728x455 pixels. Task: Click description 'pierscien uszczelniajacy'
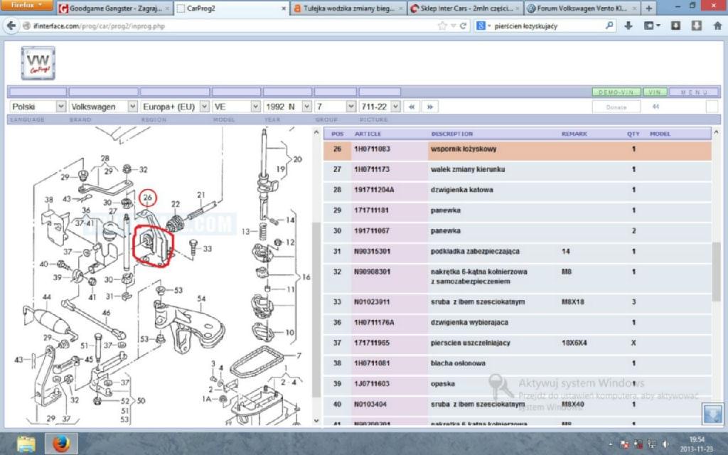[x=471, y=343]
